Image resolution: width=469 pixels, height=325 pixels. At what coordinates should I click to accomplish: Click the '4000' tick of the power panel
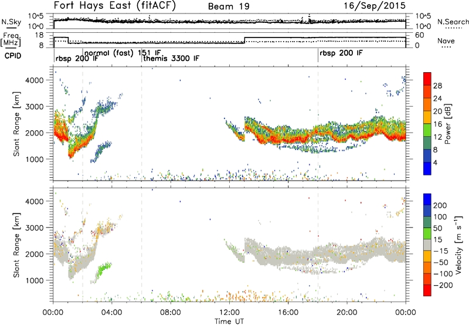[35, 80]
